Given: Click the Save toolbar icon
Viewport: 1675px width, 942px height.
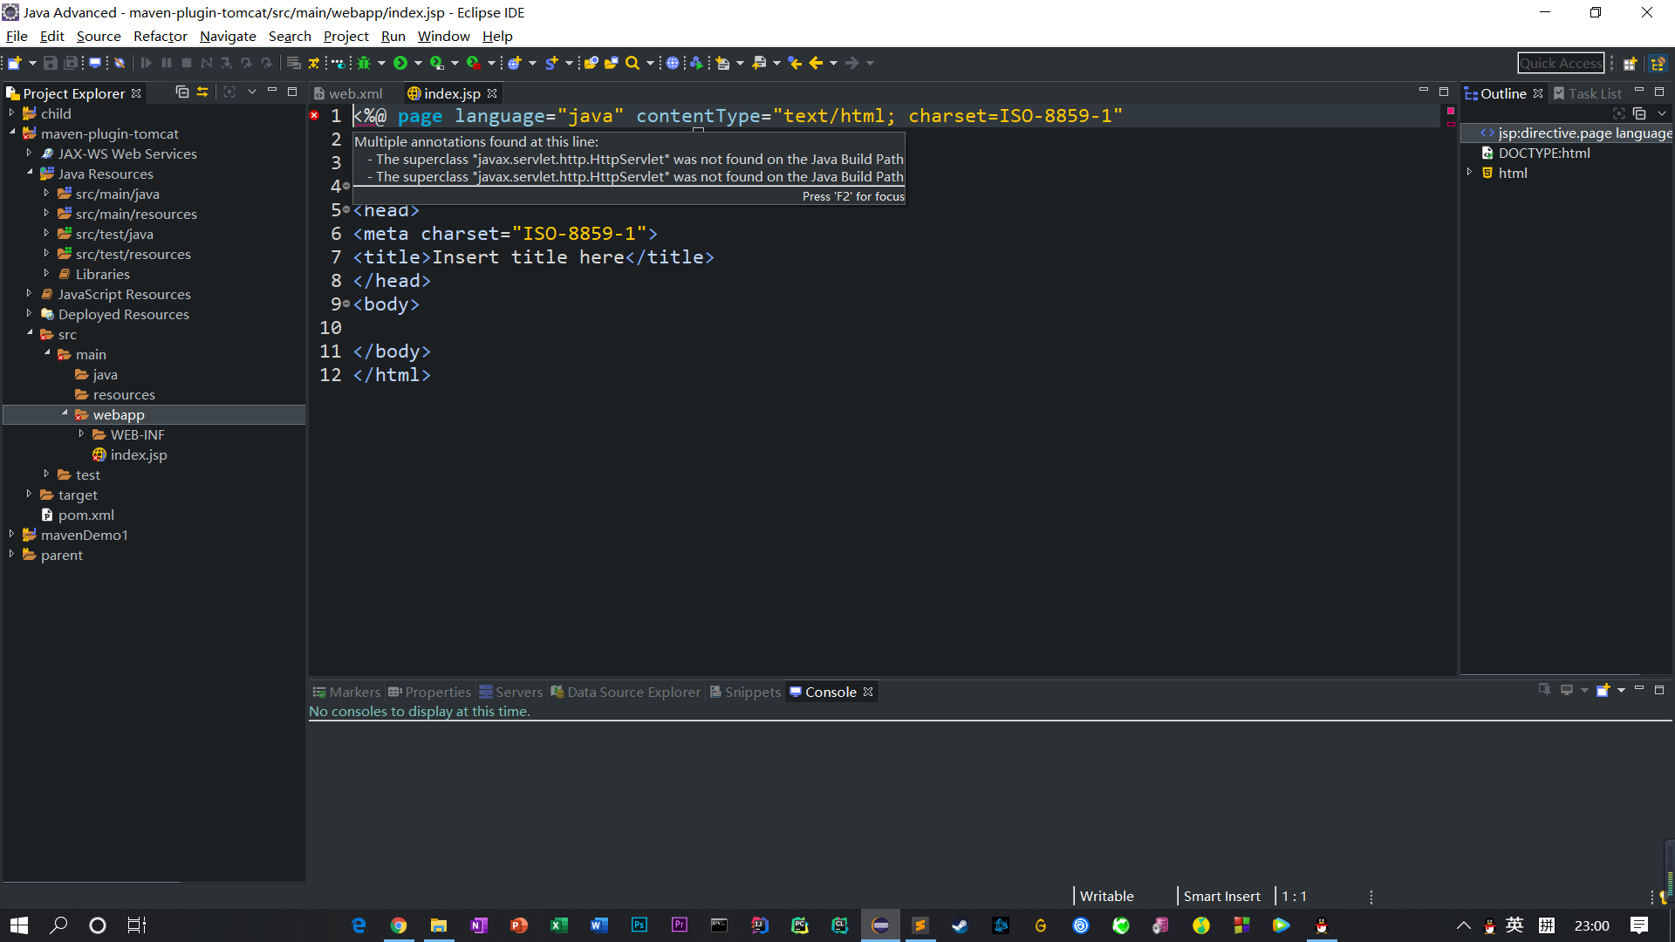Looking at the screenshot, I should coord(51,63).
